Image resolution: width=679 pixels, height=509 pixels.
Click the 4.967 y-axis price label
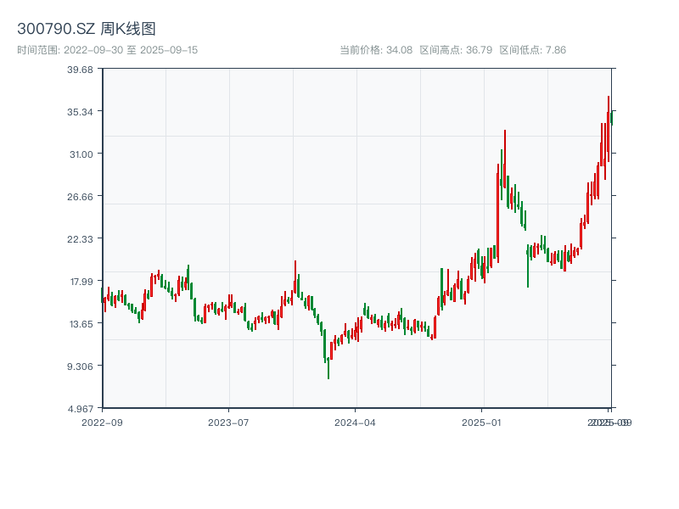(81, 409)
